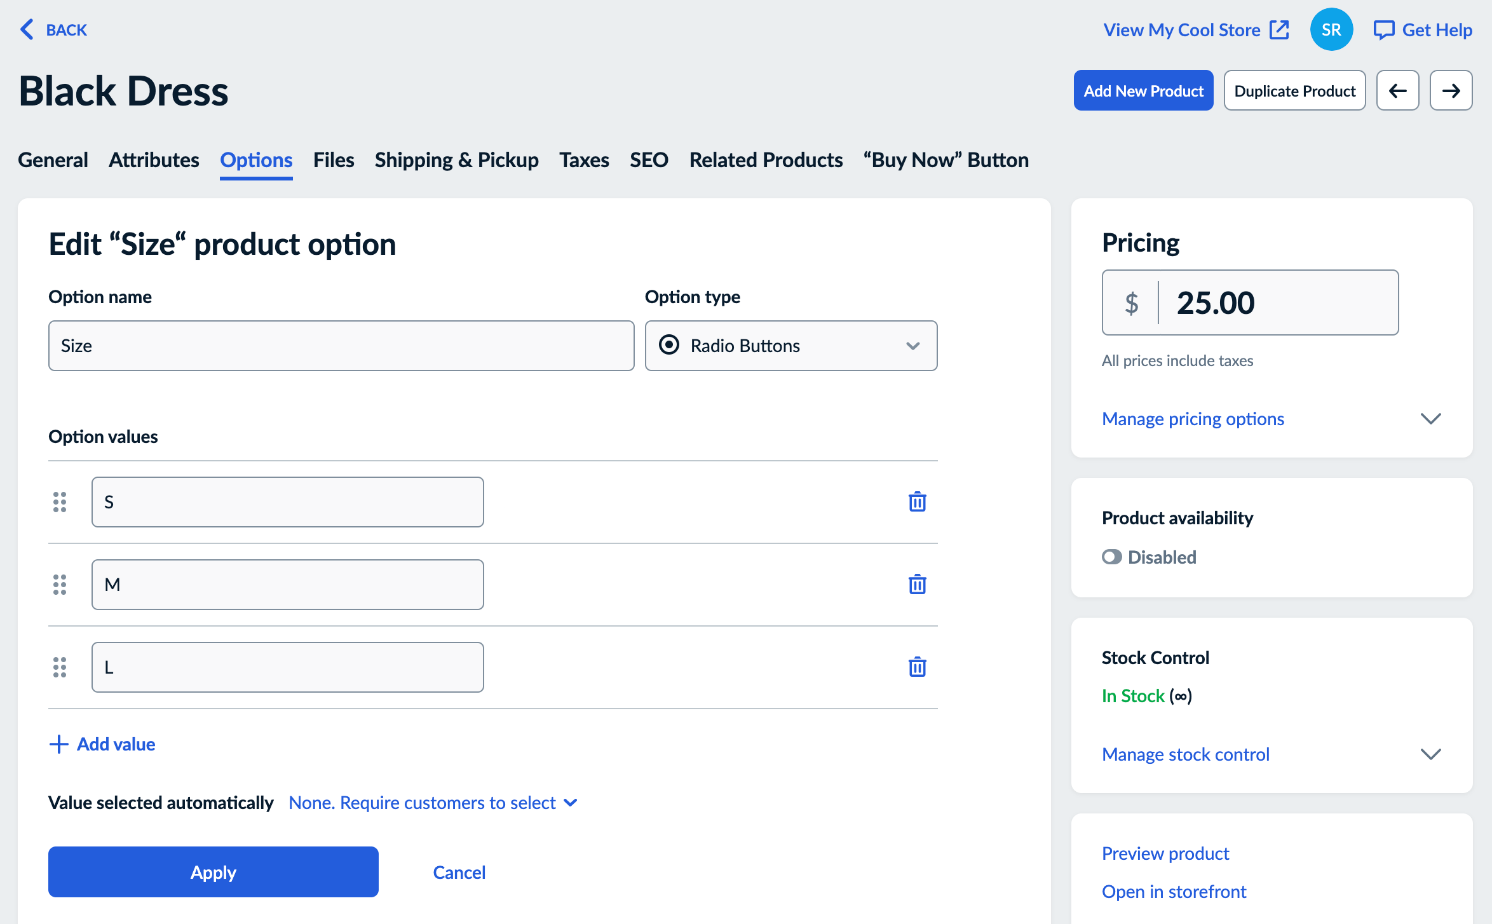Switch to the Attributes tab

(154, 160)
